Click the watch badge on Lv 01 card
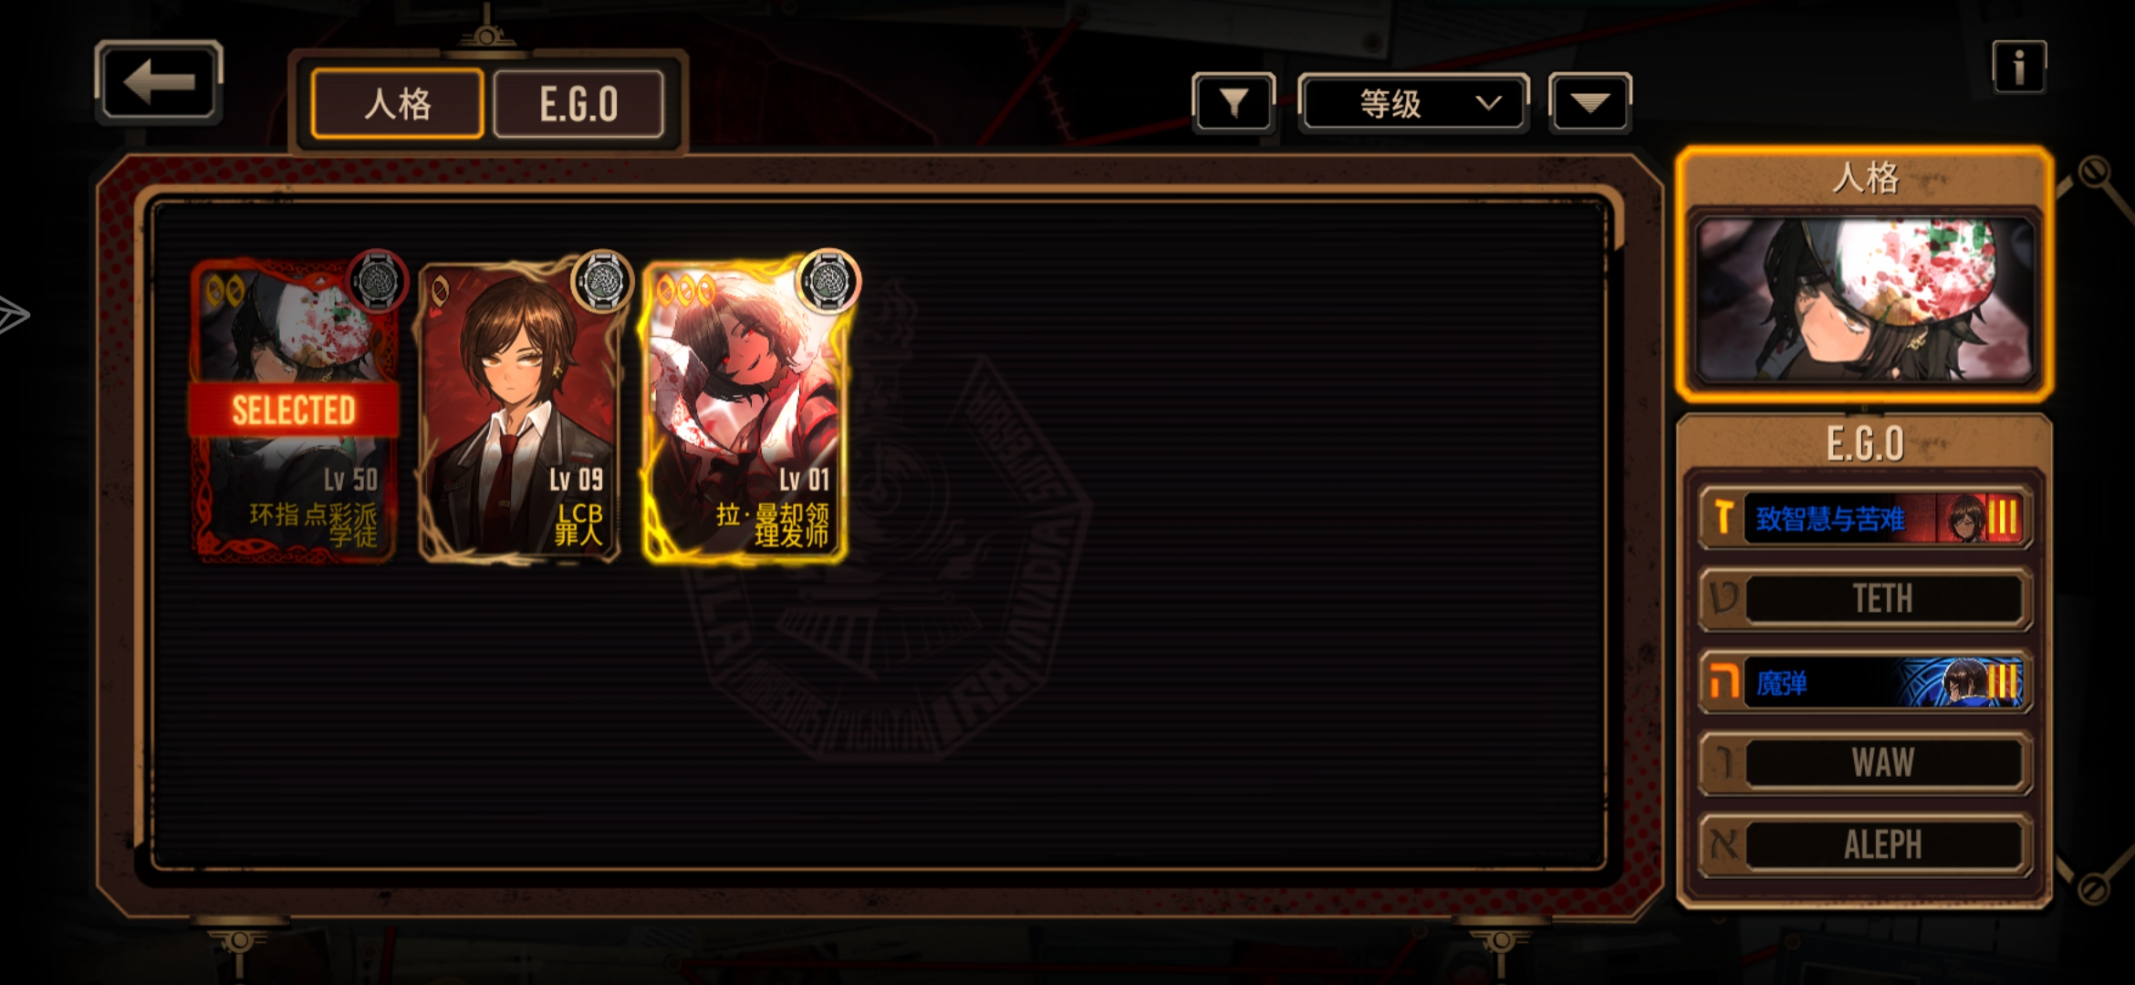This screenshot has width=2135, height=985. point(827,280)
